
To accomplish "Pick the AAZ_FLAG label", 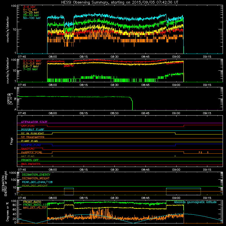I will pyautogui.click(x=28, y=156).
